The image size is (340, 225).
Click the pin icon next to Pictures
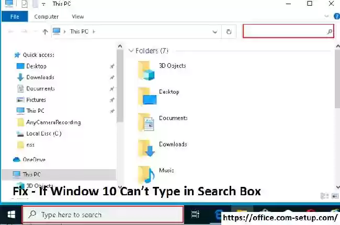[x=112, y=100]
